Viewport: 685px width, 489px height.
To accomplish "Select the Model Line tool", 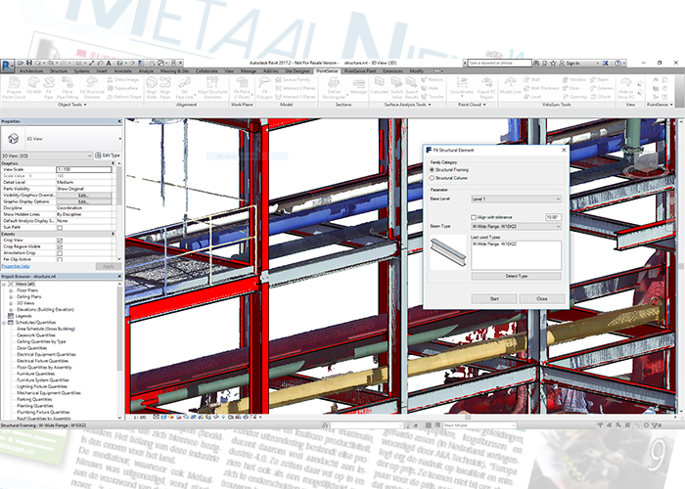I will pyautogui.click(x=510, y=86).
